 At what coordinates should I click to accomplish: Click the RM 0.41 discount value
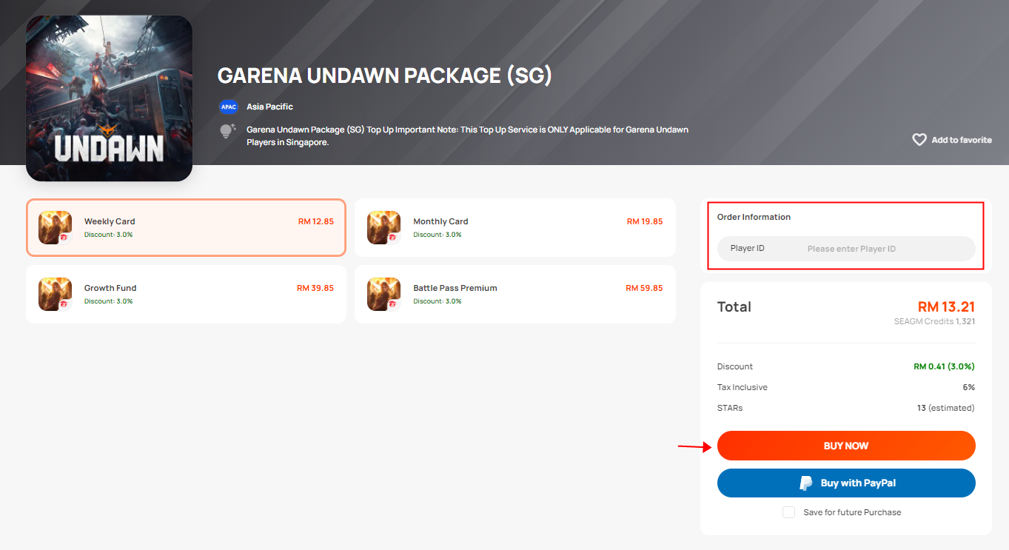(x=944, y=366)
